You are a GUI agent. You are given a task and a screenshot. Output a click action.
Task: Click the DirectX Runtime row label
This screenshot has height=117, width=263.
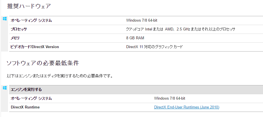[x=25, y=107]
